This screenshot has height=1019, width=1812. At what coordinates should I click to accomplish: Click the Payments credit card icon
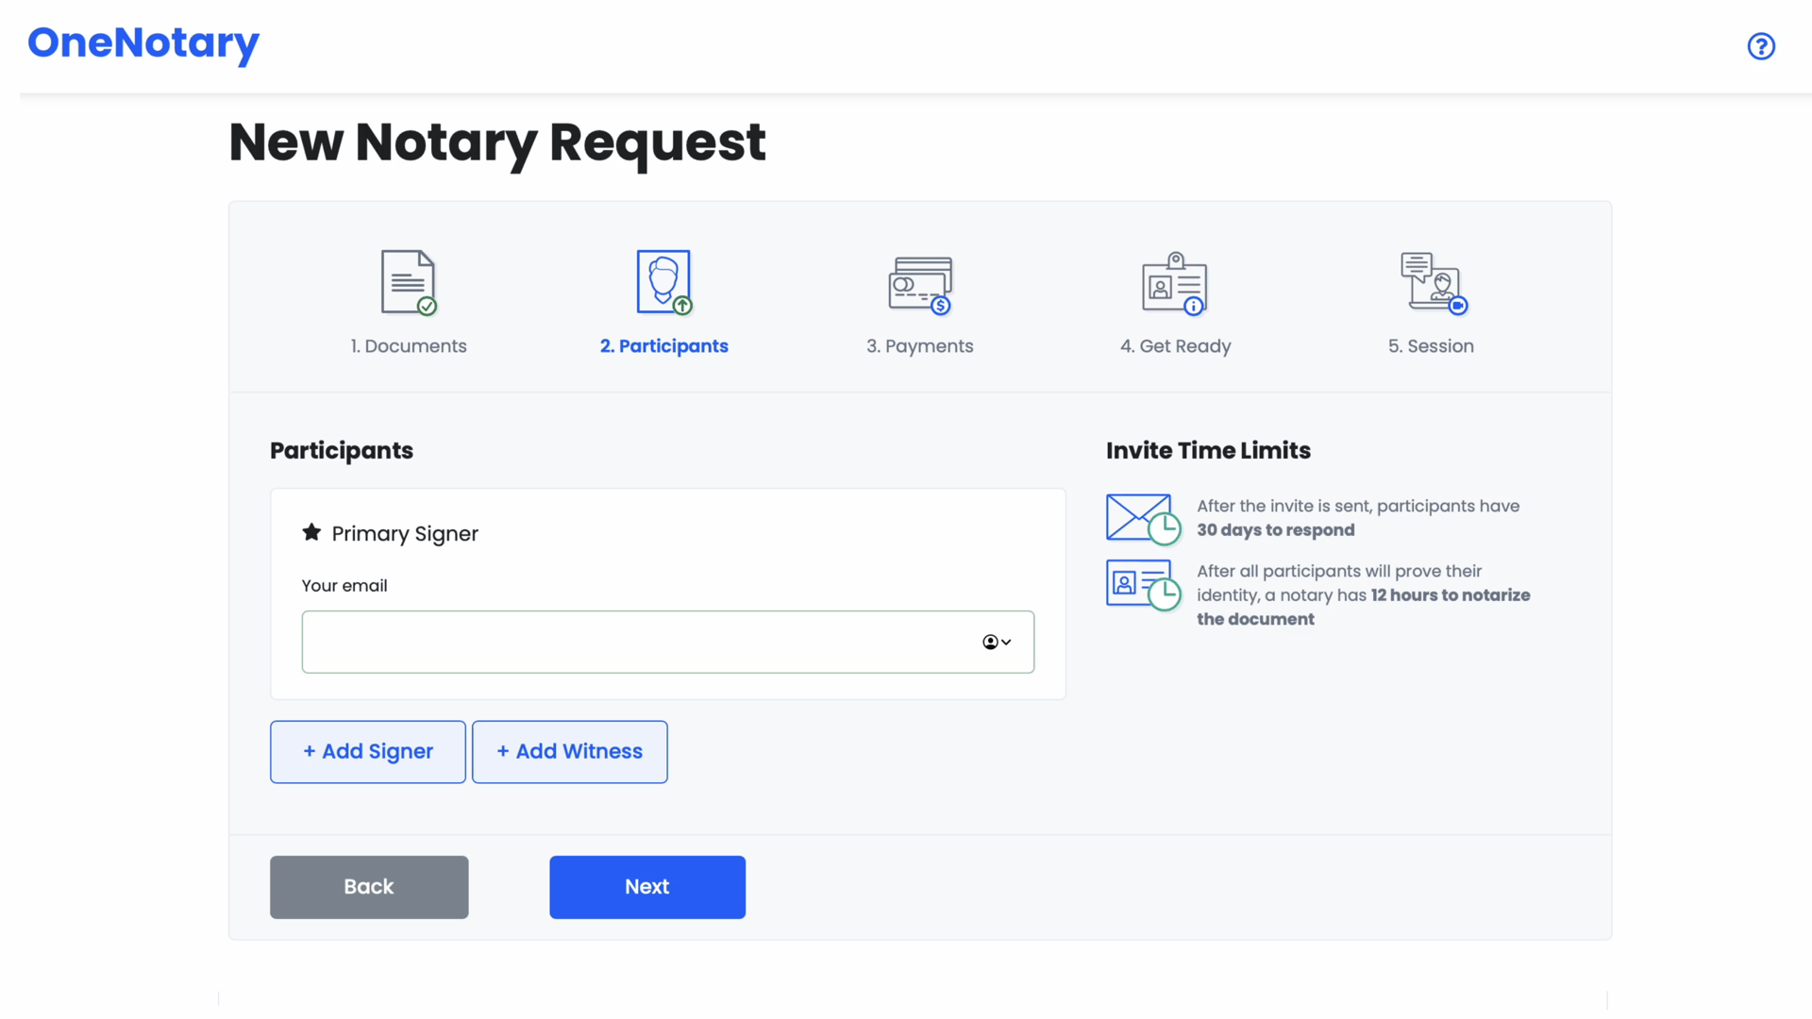[x=919, y=284]
